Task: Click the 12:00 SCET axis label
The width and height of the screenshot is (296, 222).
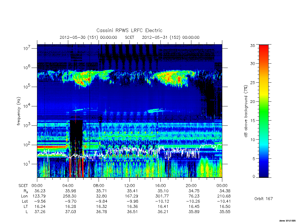Action: [130, 186]
